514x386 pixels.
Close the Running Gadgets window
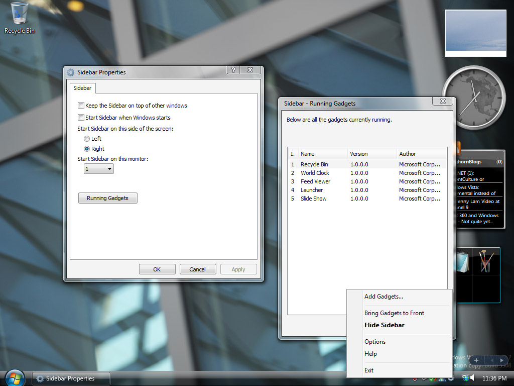(x=443, y=101)
